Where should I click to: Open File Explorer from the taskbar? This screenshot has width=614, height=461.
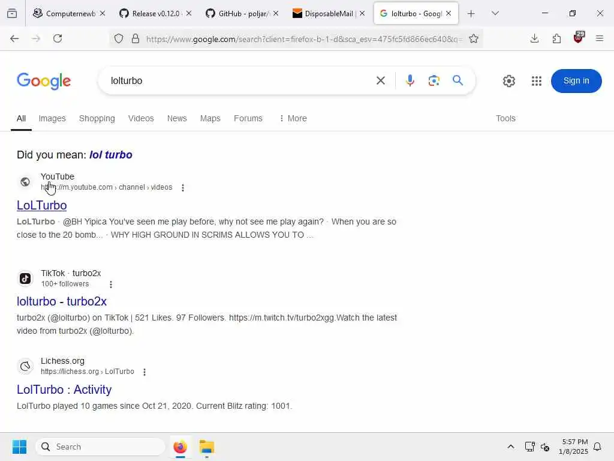[x=207, y=447]
